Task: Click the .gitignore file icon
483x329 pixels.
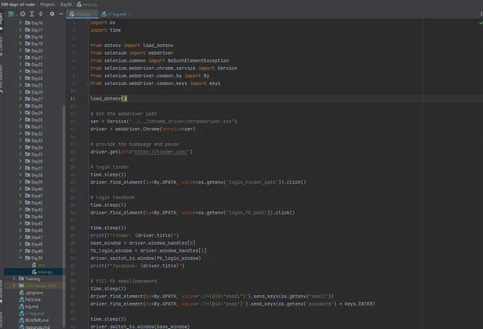Action: (21, 293)
